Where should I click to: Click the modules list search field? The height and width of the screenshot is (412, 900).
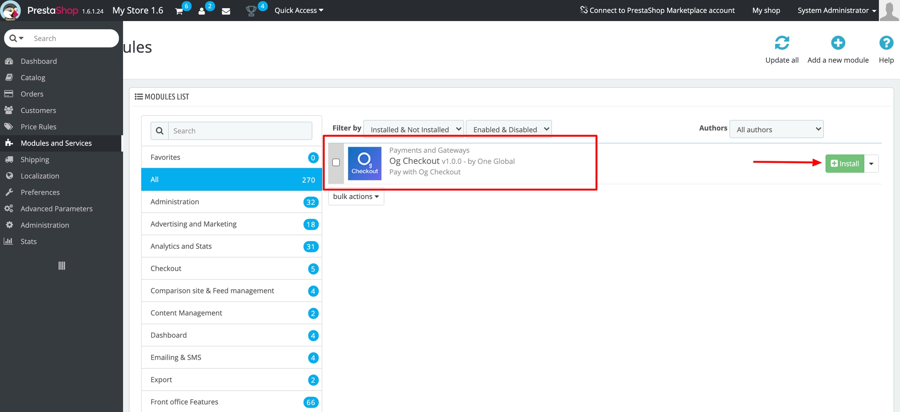click(240, 131)
